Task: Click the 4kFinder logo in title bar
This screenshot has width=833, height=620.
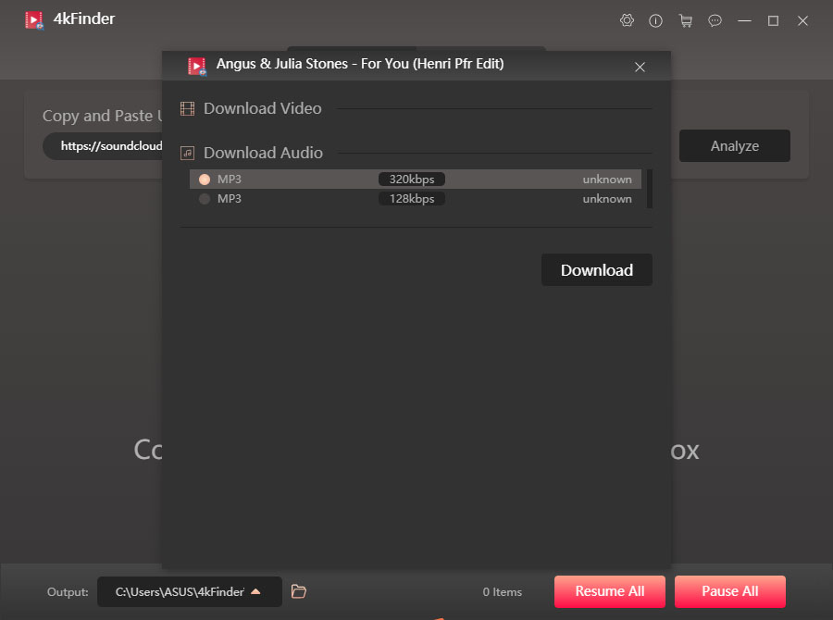Action: [34, 19]
